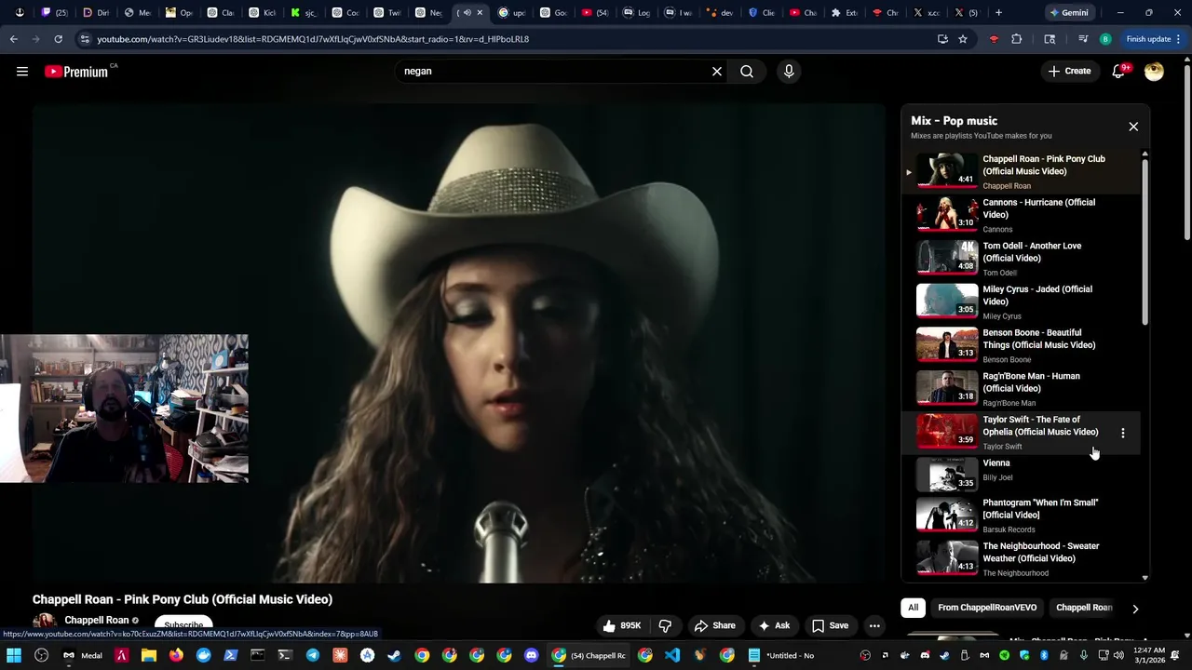Open Windows Start menu

click(14, 655)
